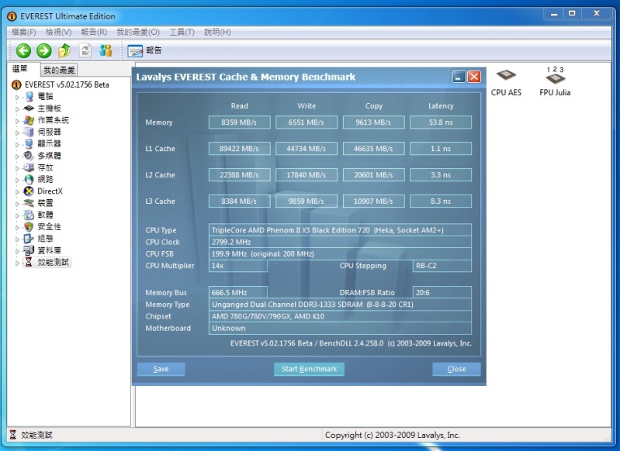Click the Memory Latency 53.8 ns value
620x451 pixels.
(x=441, y=122)
